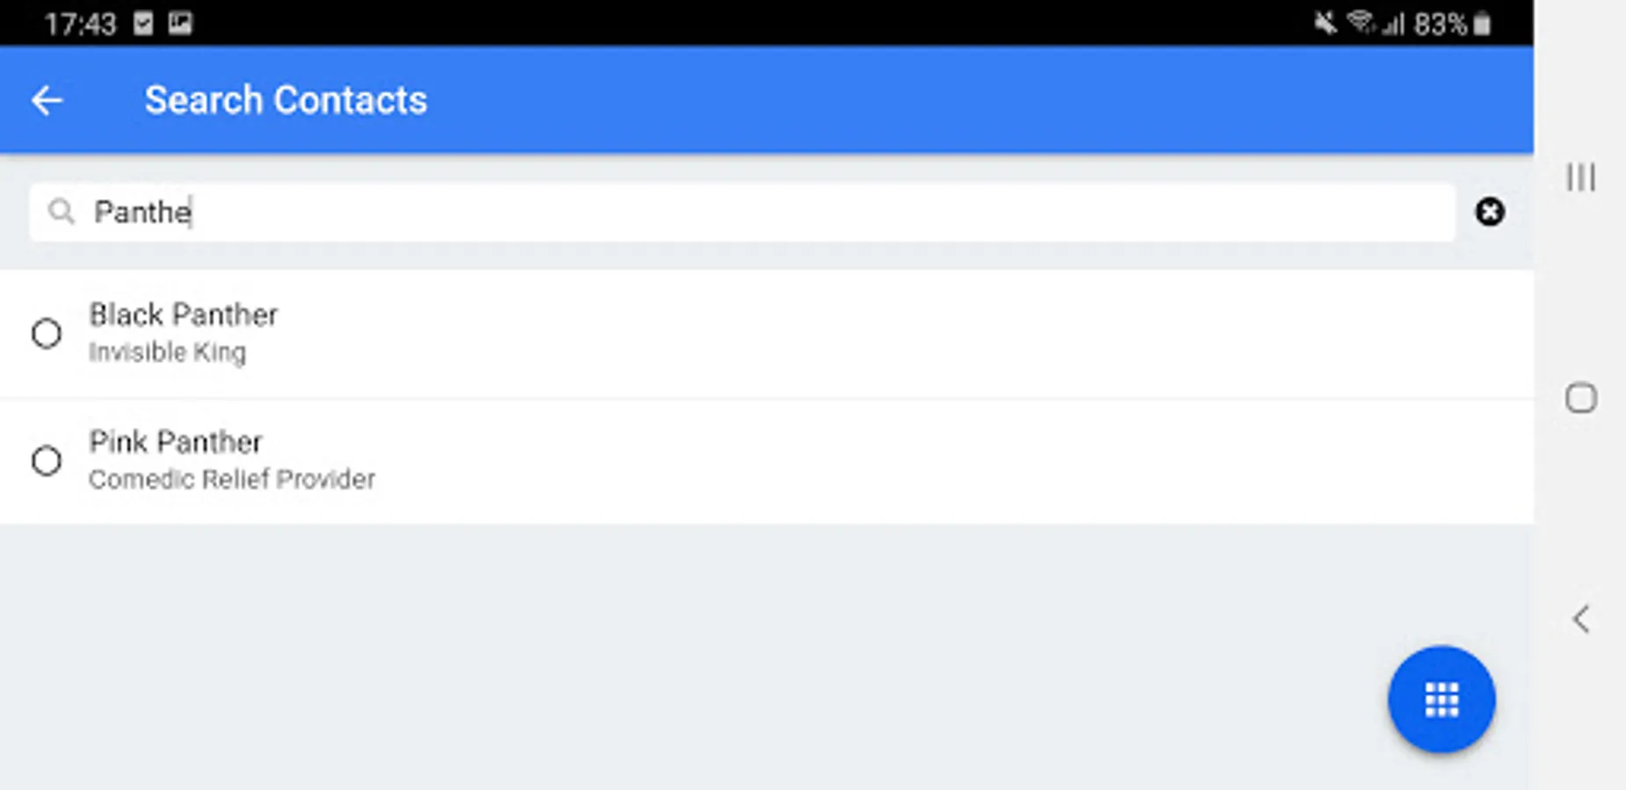The width and height of the screenshot is (1626, 790).
Task: Tap the back arrow in header
Action: tap(47, 100)
